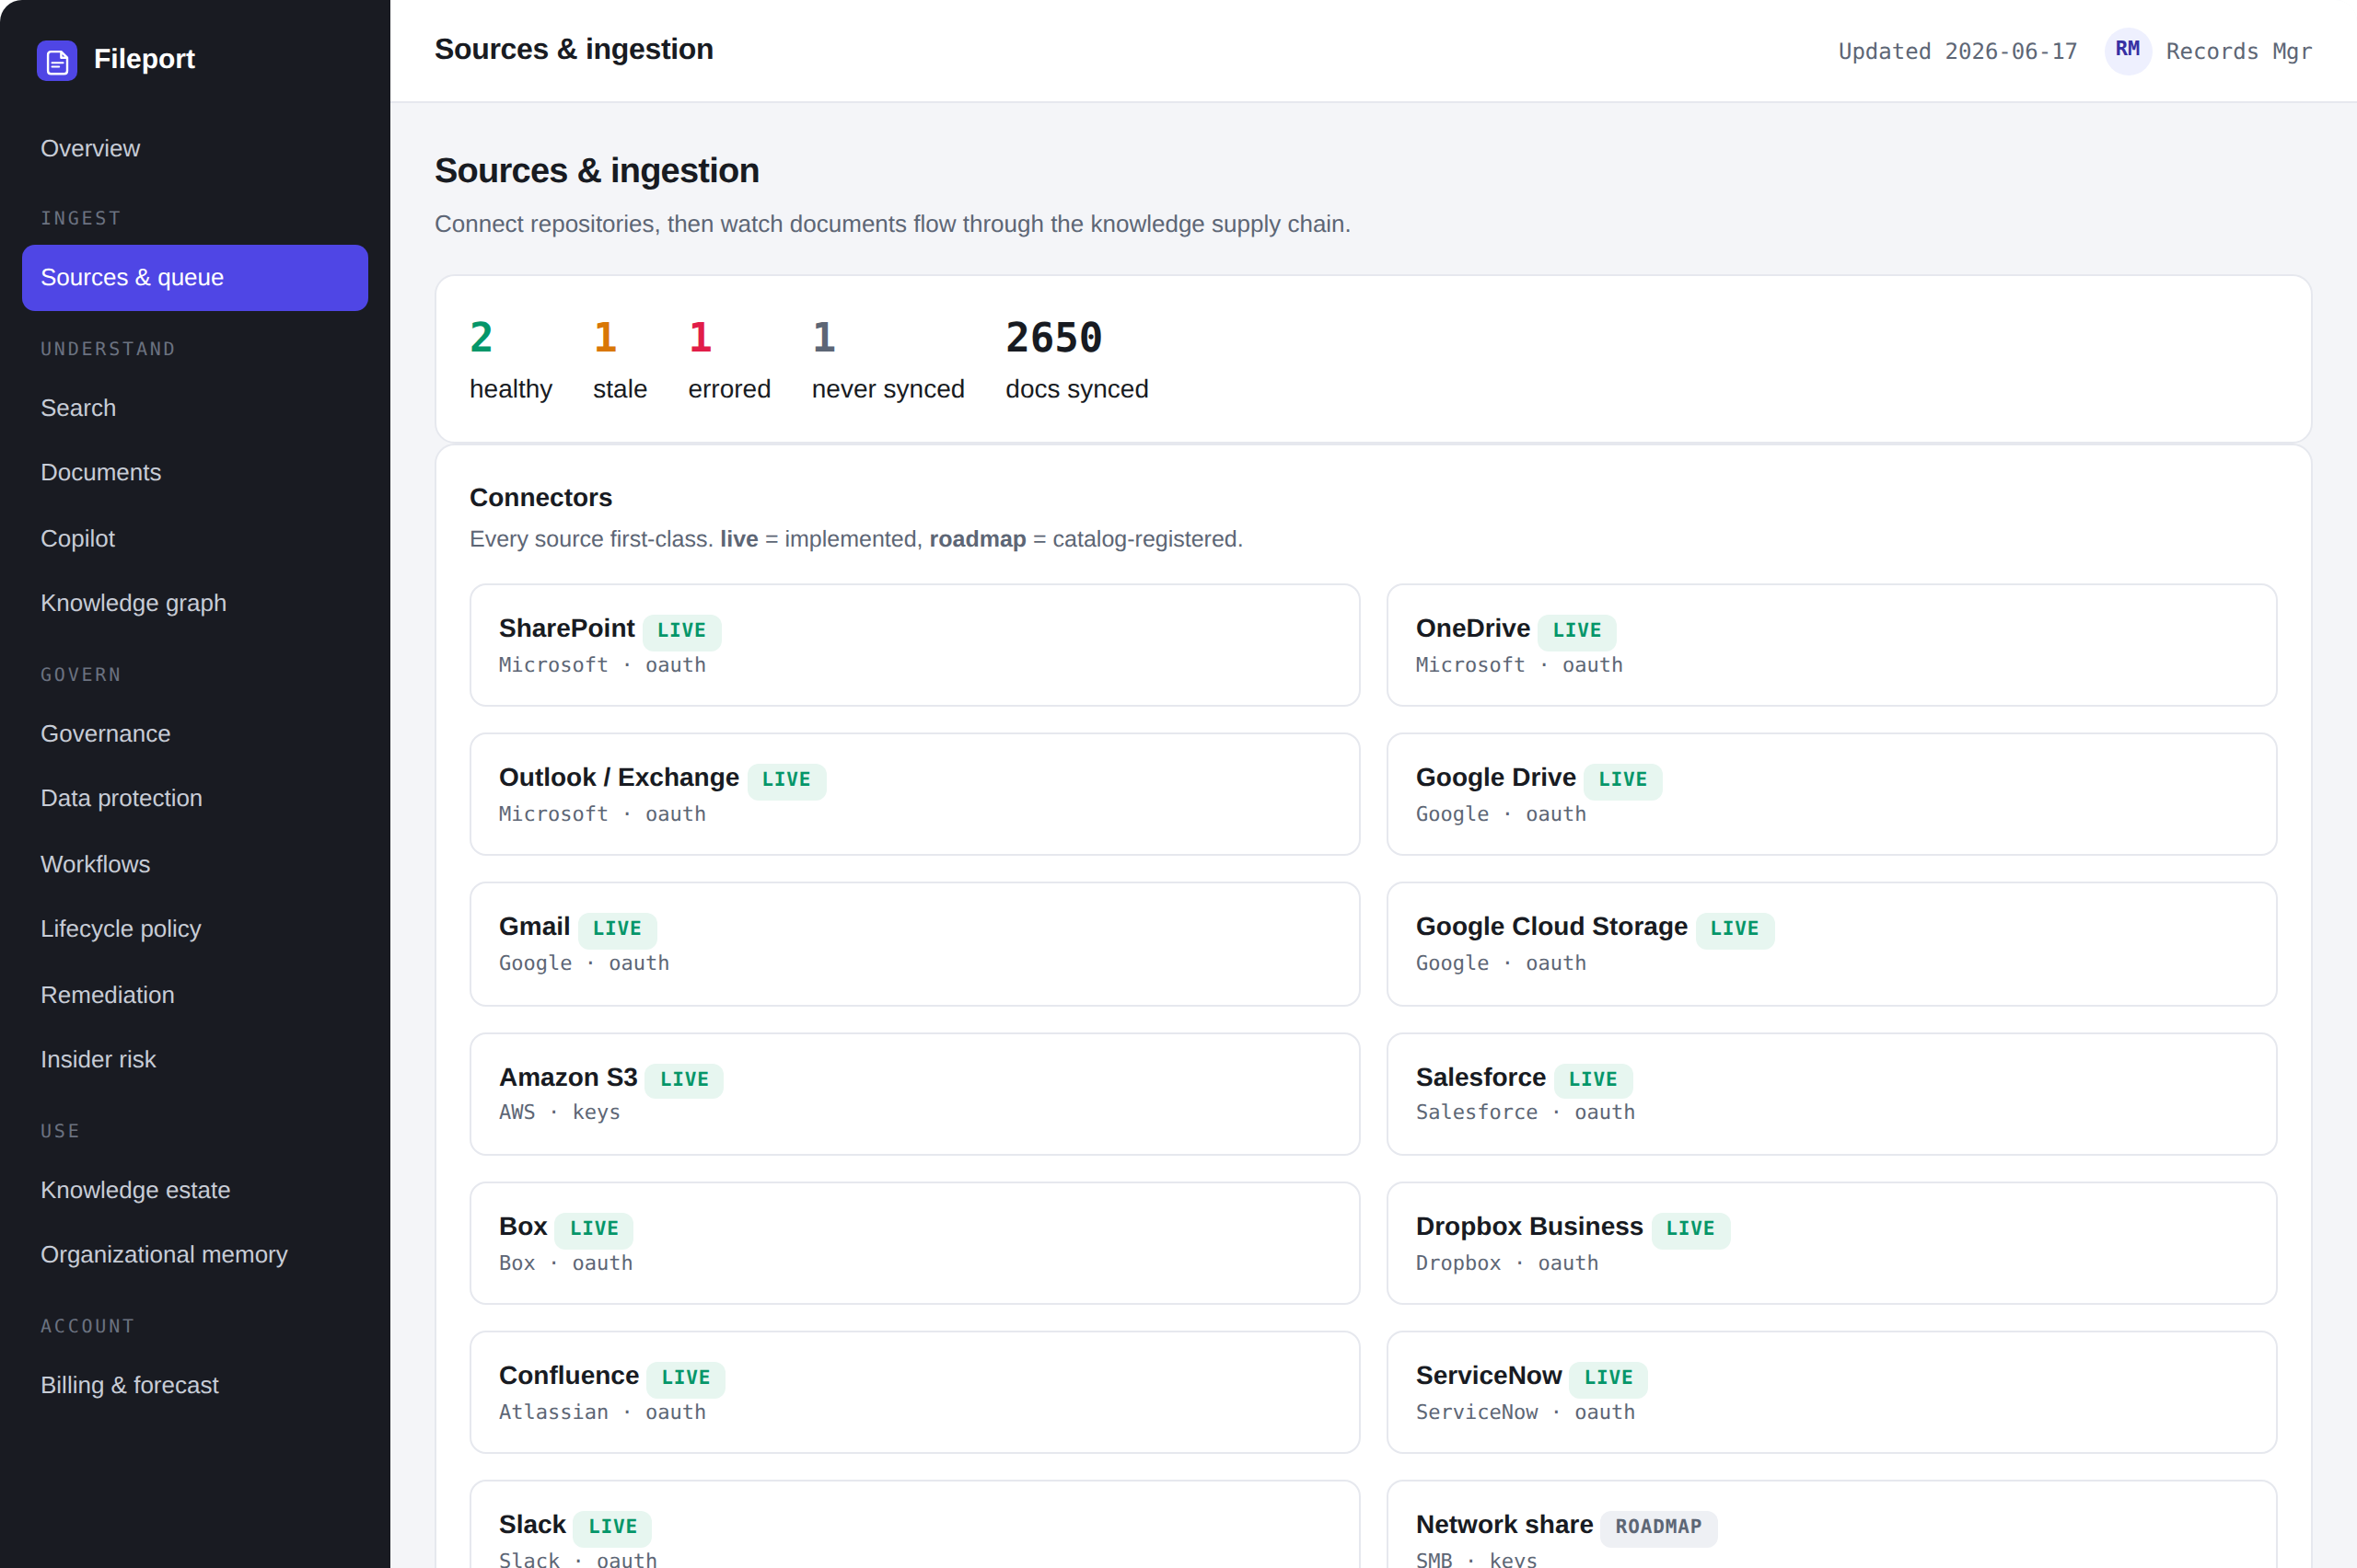This screenshot has width=2357, height=1568.
Task: Click 'AWS · keys' under Amazon S3
Action: 559,1112
